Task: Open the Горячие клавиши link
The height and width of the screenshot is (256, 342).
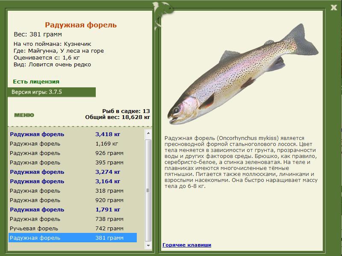Action: [x=187, y=245]
